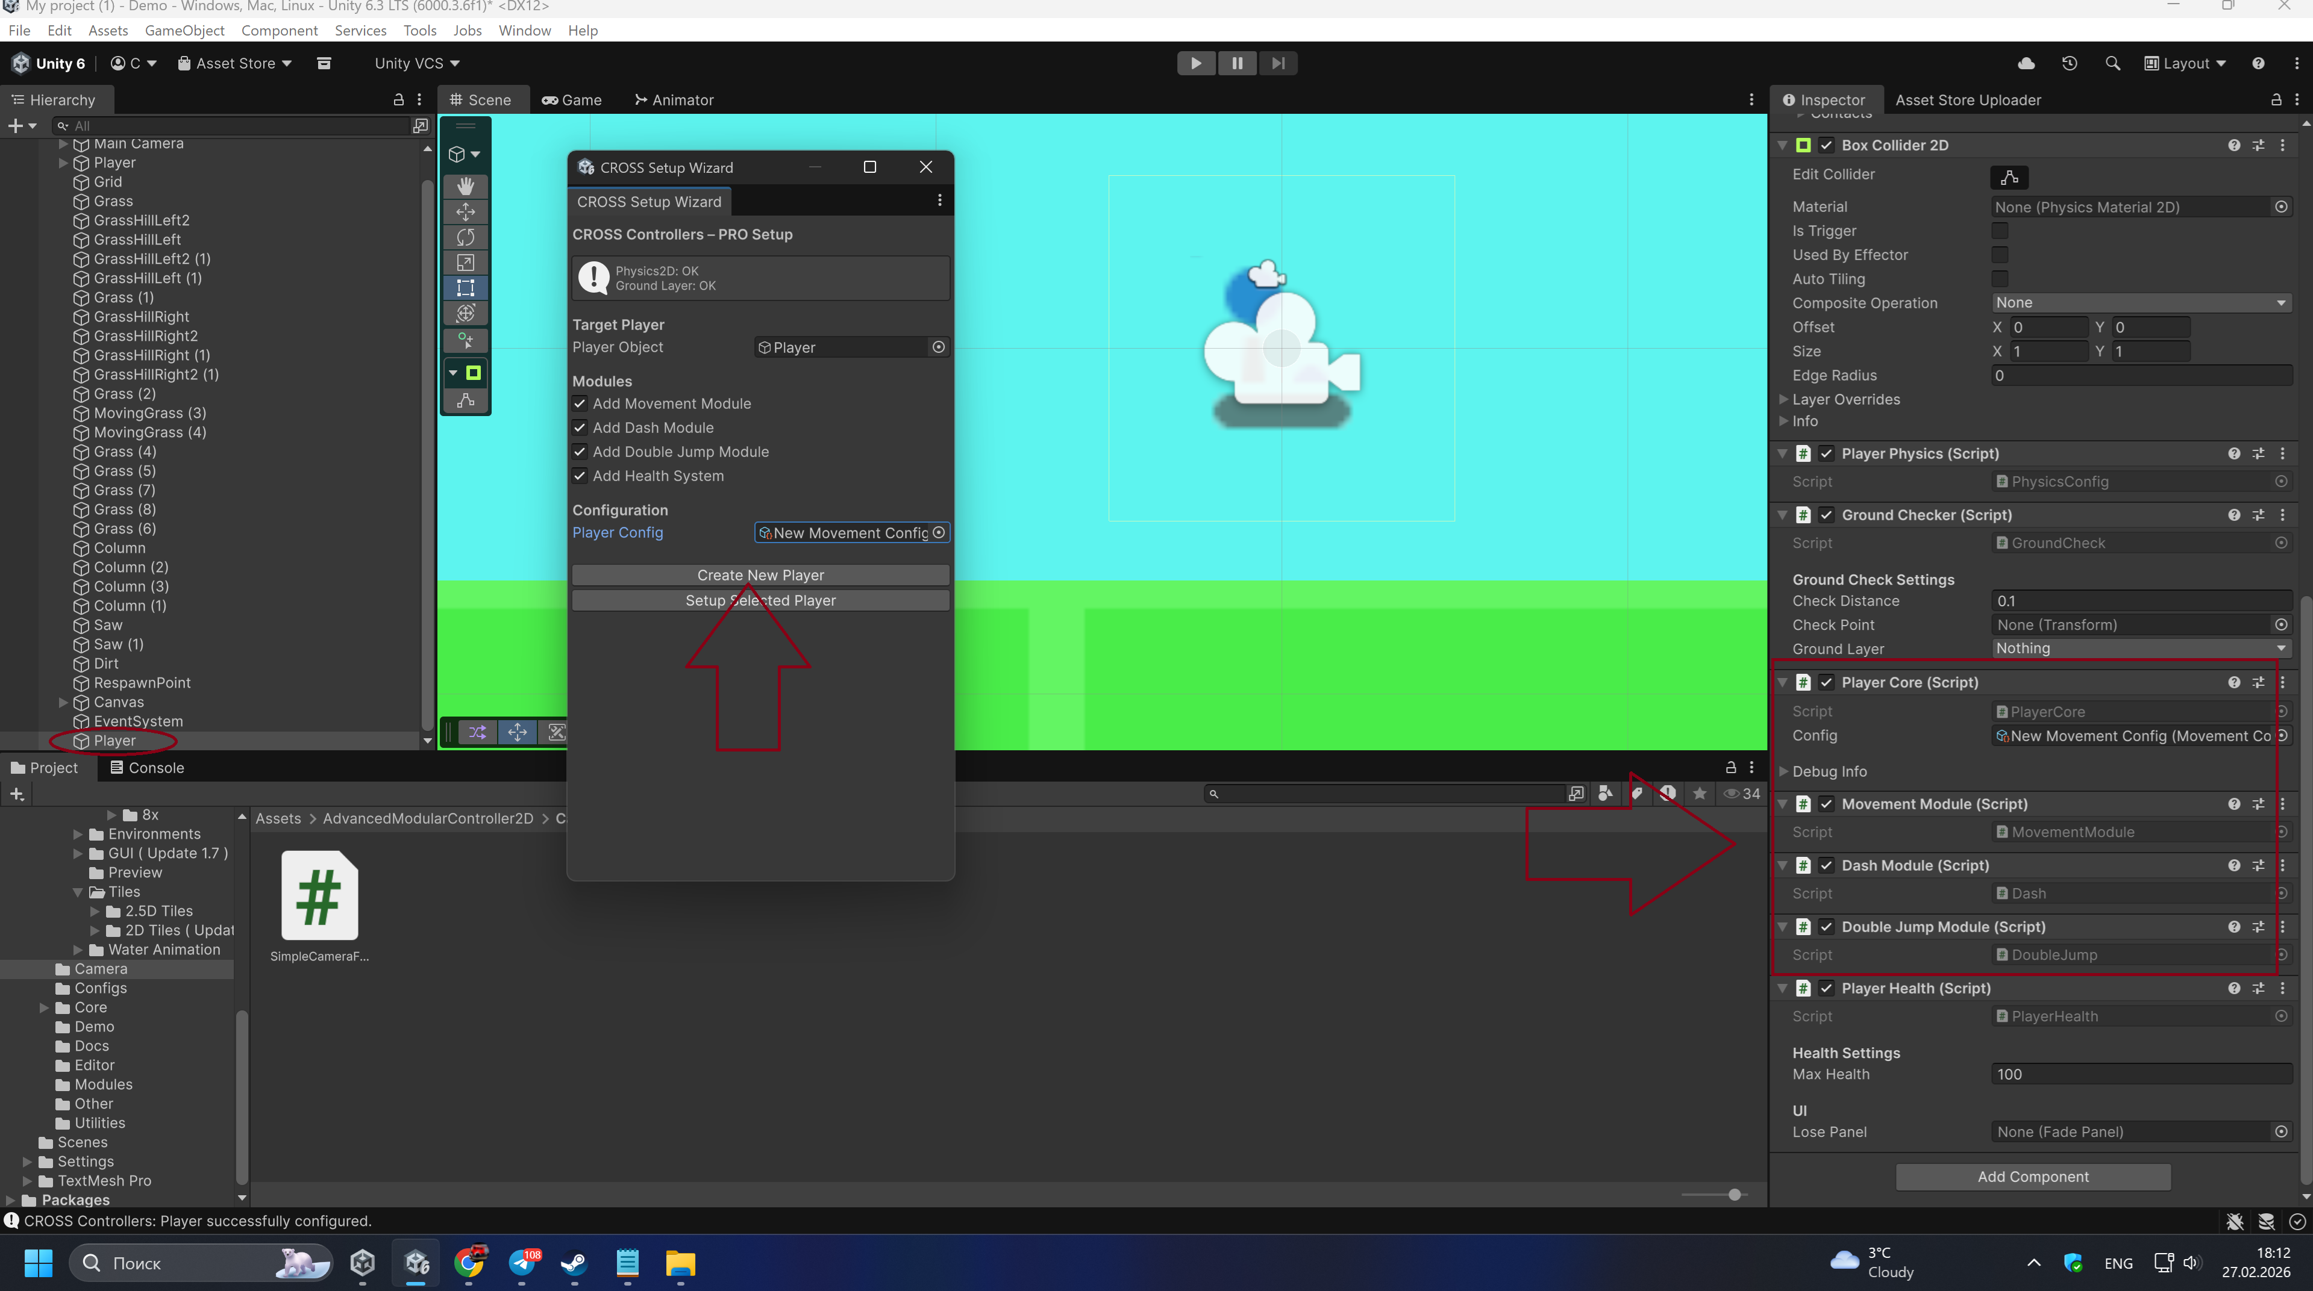Screen dimensions: 2313x1291
Task: Click the Max Health input field
Action: click(2141, 1075)
